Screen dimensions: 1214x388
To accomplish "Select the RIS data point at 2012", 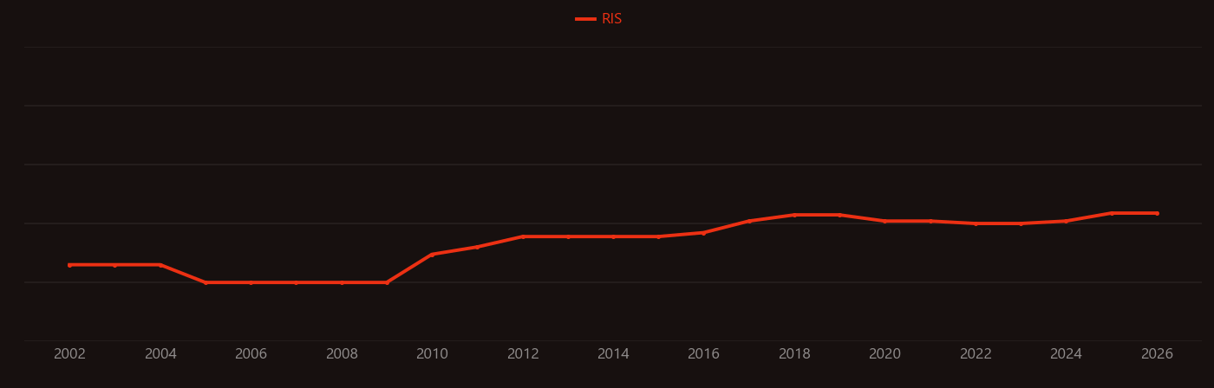I will pyautogui.click(x=523, y=236).
